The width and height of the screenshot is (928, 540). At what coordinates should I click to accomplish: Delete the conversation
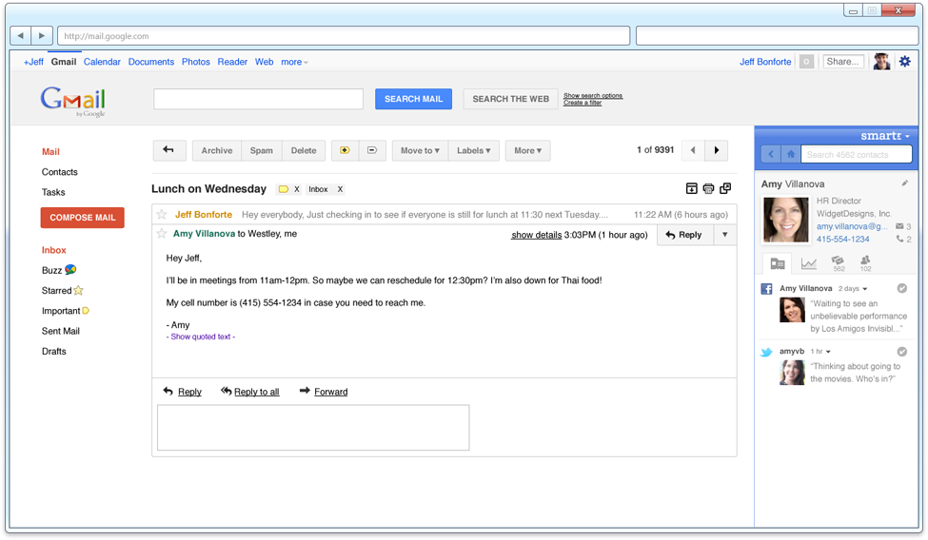coord(304,150)
